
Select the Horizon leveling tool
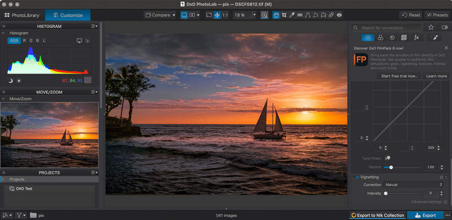pyautogui.click(x=300, y=15)
